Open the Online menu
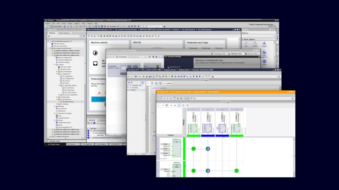 pos(70,23)
